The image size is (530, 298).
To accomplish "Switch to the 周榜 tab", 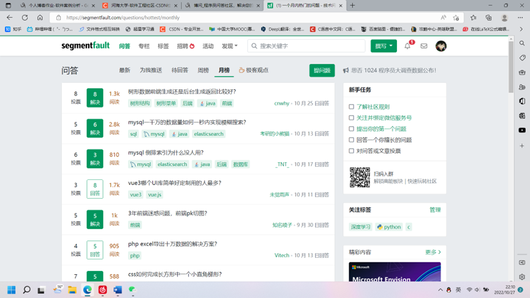I will (203, 70).
